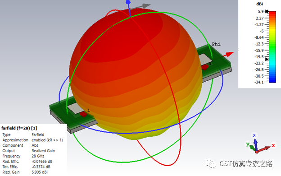Viewport: 281px width, 176px height.
Task: Click the lower black marker near -19.5
Action: [267, 59]
